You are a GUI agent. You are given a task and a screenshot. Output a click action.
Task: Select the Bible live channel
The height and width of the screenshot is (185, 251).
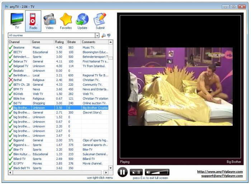(x=19, y=99)
